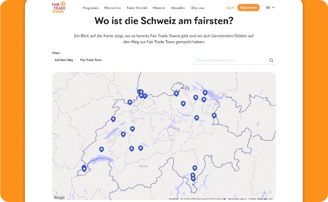This screenshot has width=328, height=202.
Task: Click the magnifier icon in the search field
Action: click(271, 60)
